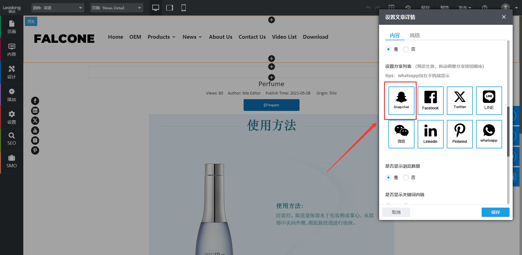522x255 pixels.
Task: Open the 页面 (pages) sidebar panel
Action: 11,27
